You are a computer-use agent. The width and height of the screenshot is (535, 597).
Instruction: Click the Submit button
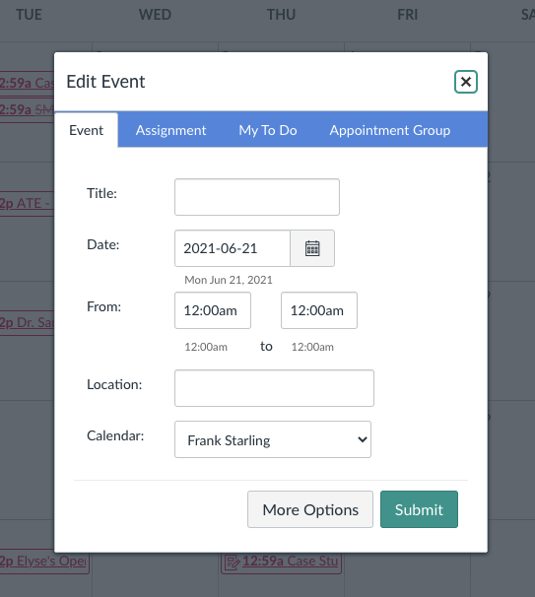[x=419, y=509]
